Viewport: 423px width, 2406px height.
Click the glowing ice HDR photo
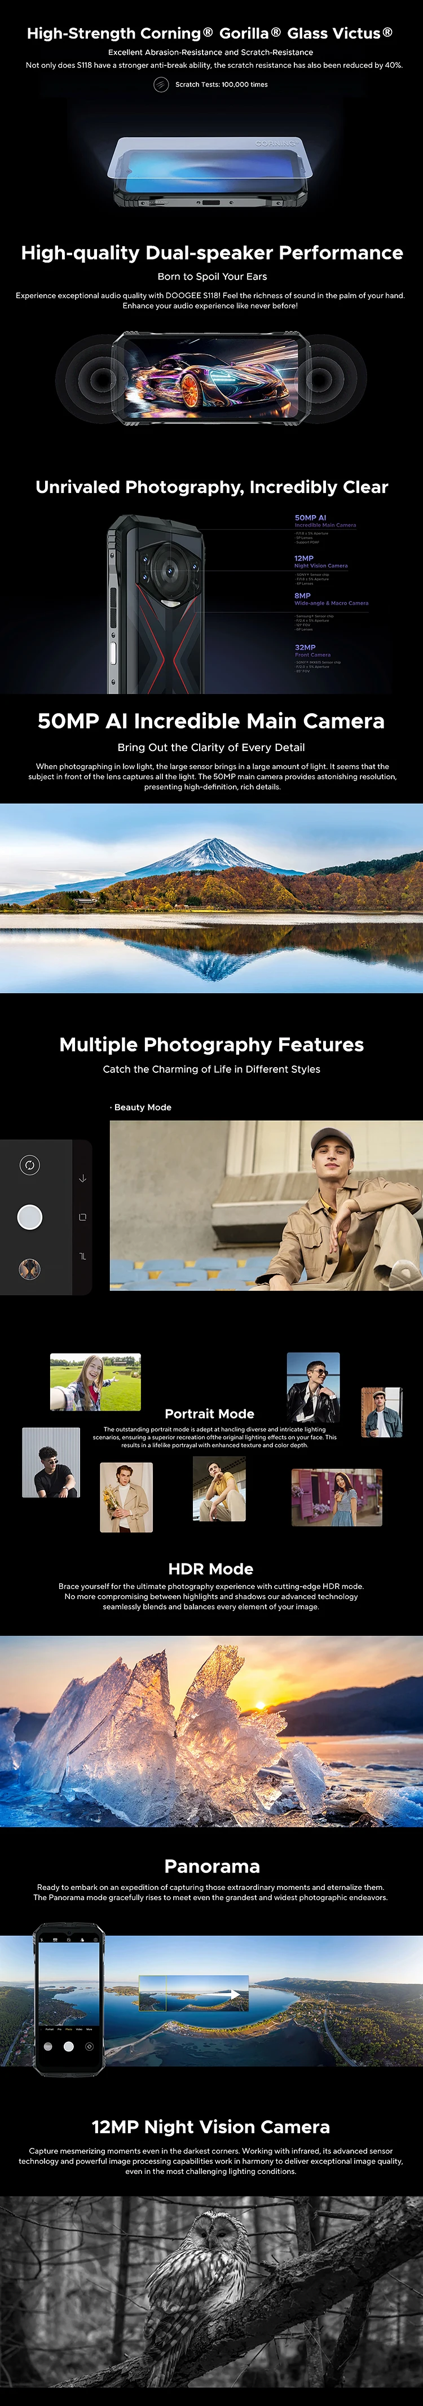tap(211, 1730)
